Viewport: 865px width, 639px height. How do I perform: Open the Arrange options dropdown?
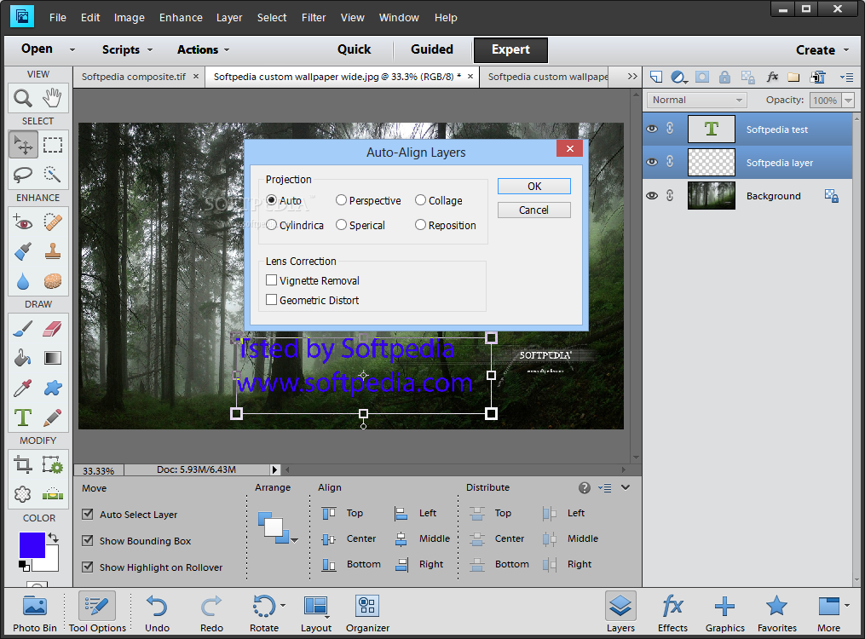295,540
